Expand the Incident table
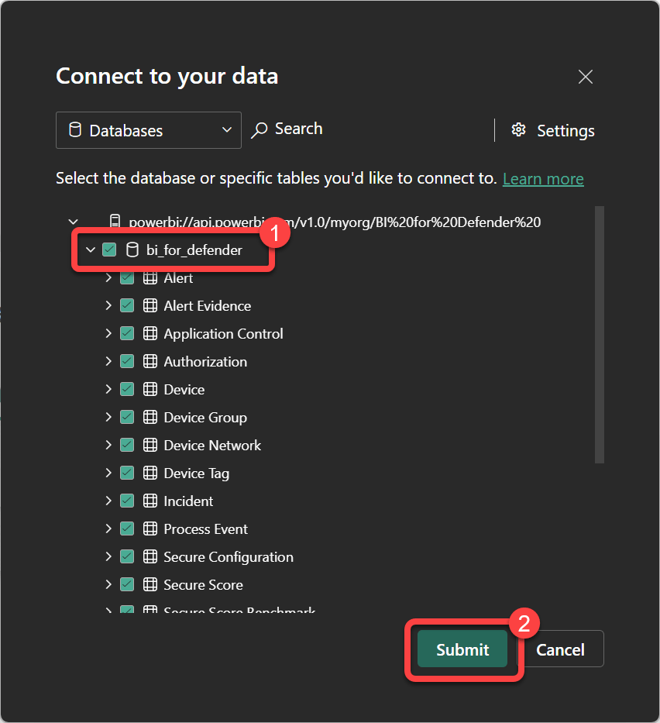 coord(108,501)
